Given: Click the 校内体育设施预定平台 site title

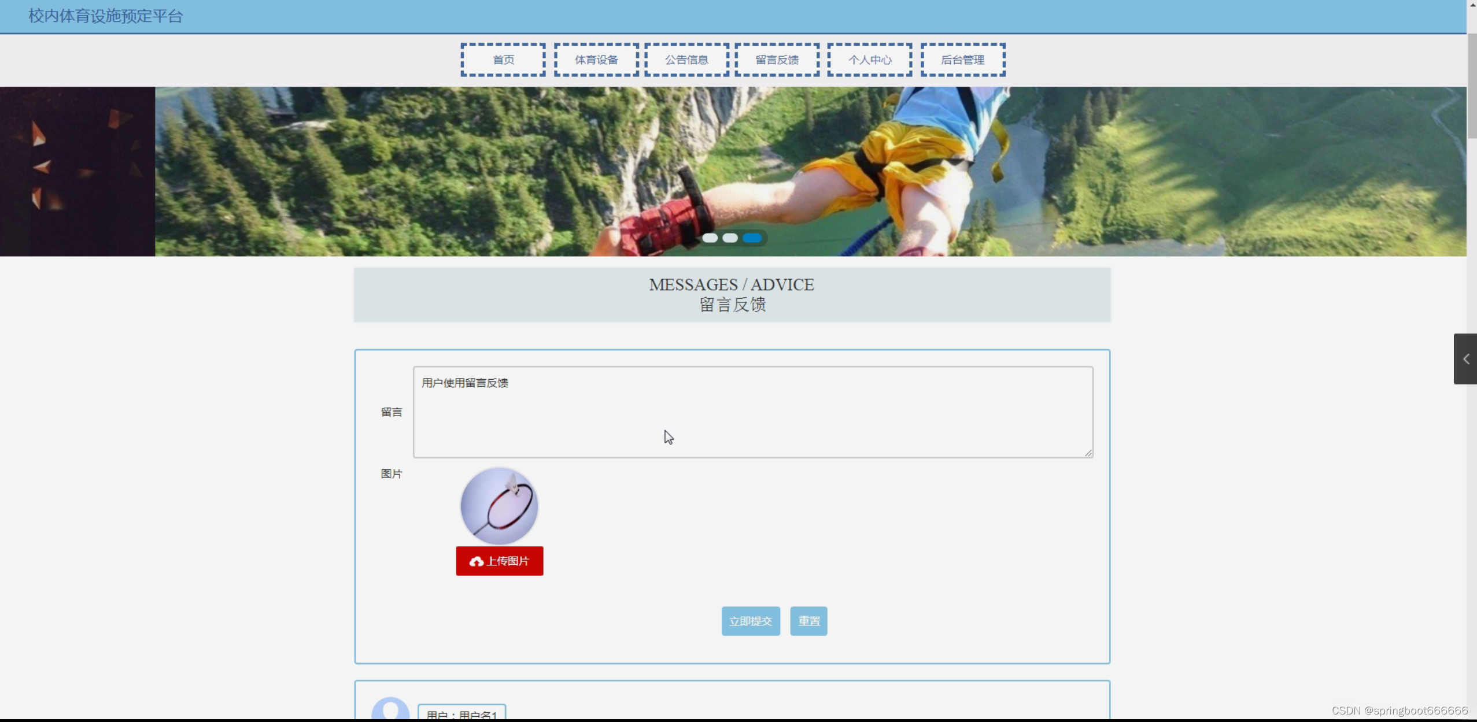Looking at the screenshot, I should click(105, 16).
